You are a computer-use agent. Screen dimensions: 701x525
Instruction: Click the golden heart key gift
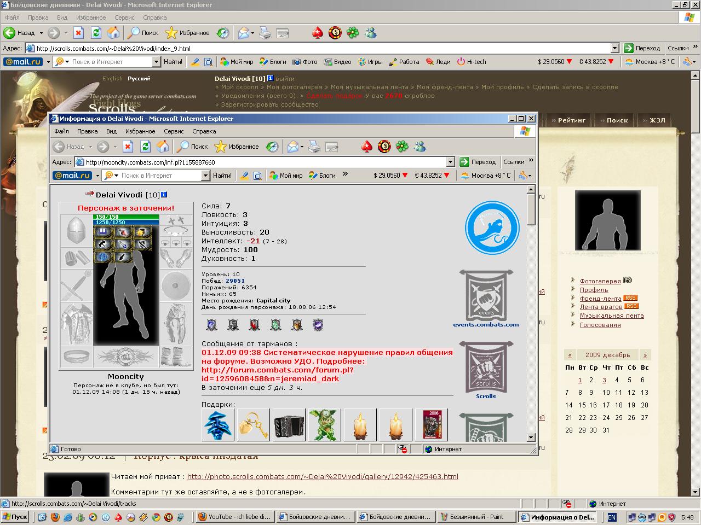click(253, 425)
